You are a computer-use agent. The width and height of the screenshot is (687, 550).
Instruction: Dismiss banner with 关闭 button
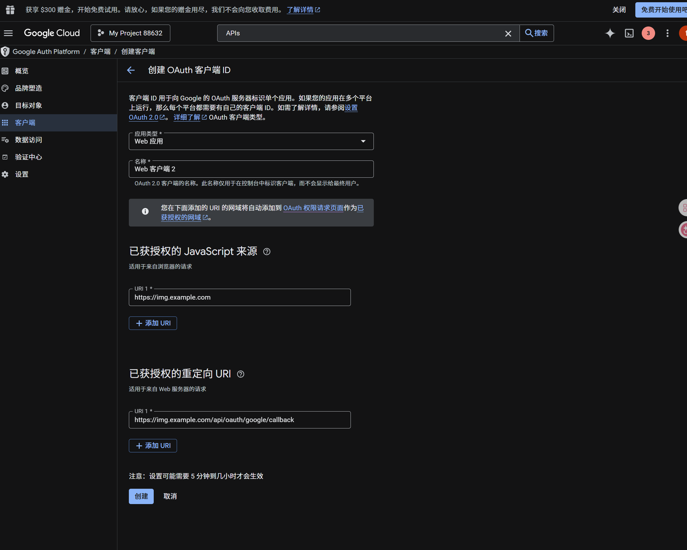(x=619, y=10)
